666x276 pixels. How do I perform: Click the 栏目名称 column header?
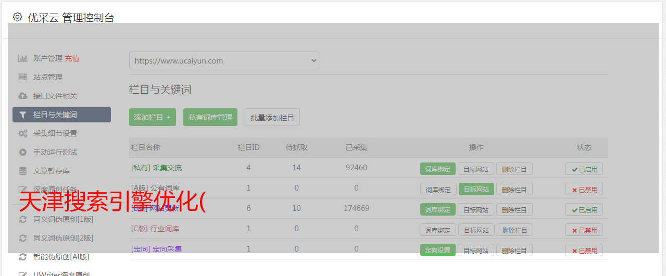click(146, 147)
